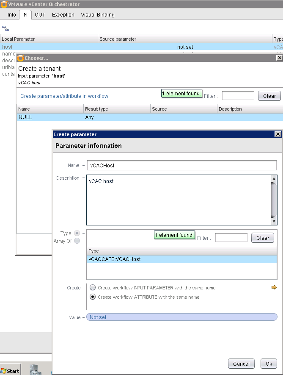Click the VMware vCenter Orchestrator title icon

[4, 4]
